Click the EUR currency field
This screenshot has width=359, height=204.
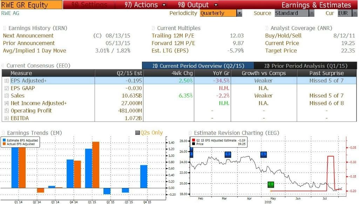345,13
